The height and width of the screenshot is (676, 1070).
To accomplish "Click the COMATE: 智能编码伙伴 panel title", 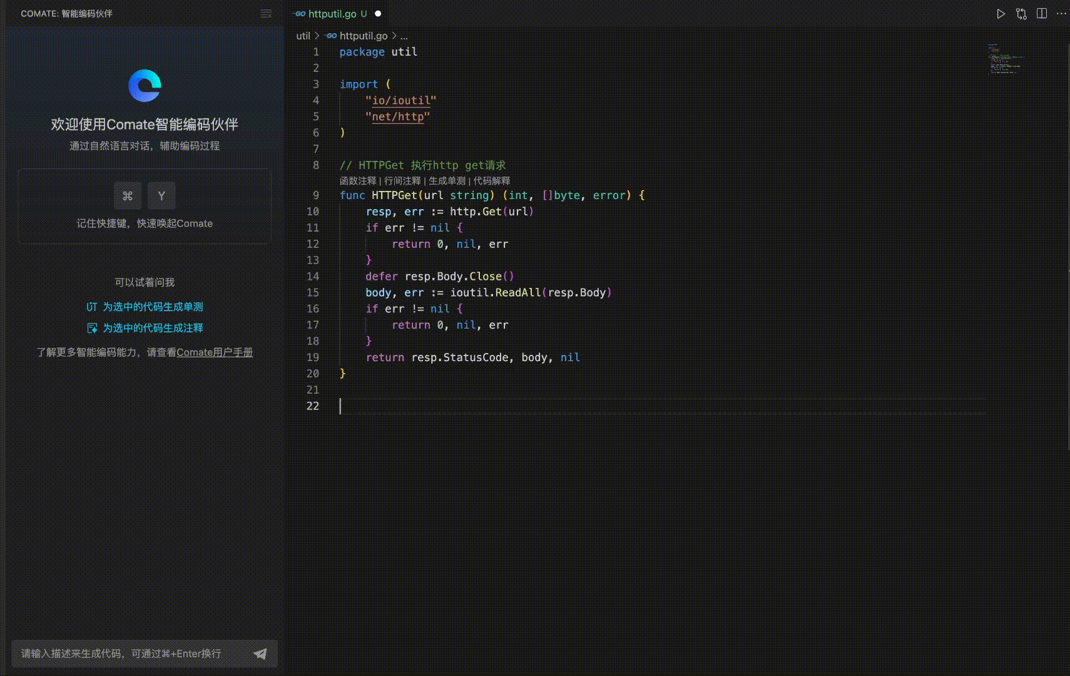I will 67,14.
